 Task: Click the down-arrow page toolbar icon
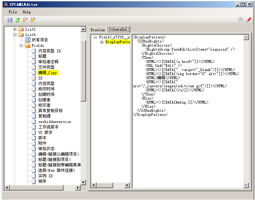33,20
